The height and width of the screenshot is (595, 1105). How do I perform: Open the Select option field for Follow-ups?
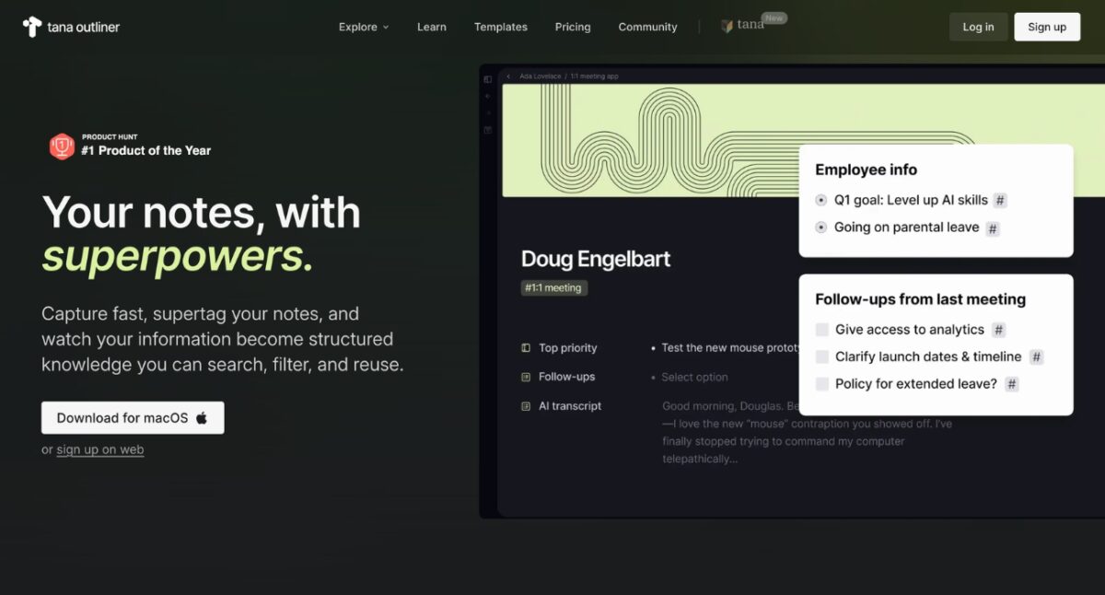point(694,378)
